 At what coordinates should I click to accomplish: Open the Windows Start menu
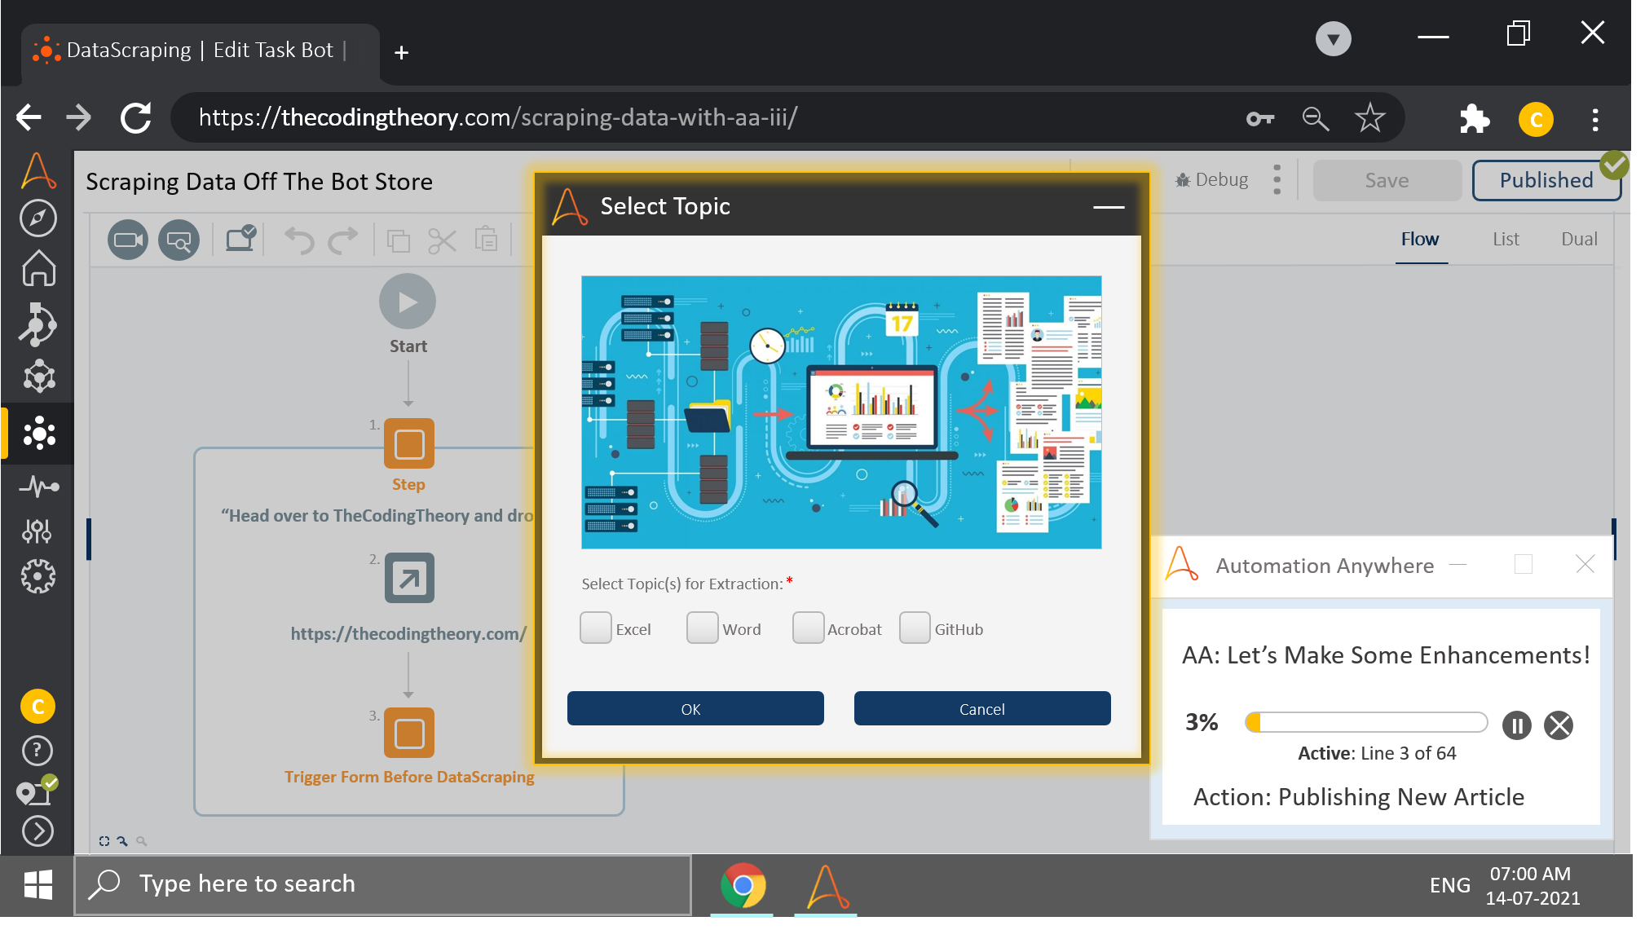click(37, 884)
